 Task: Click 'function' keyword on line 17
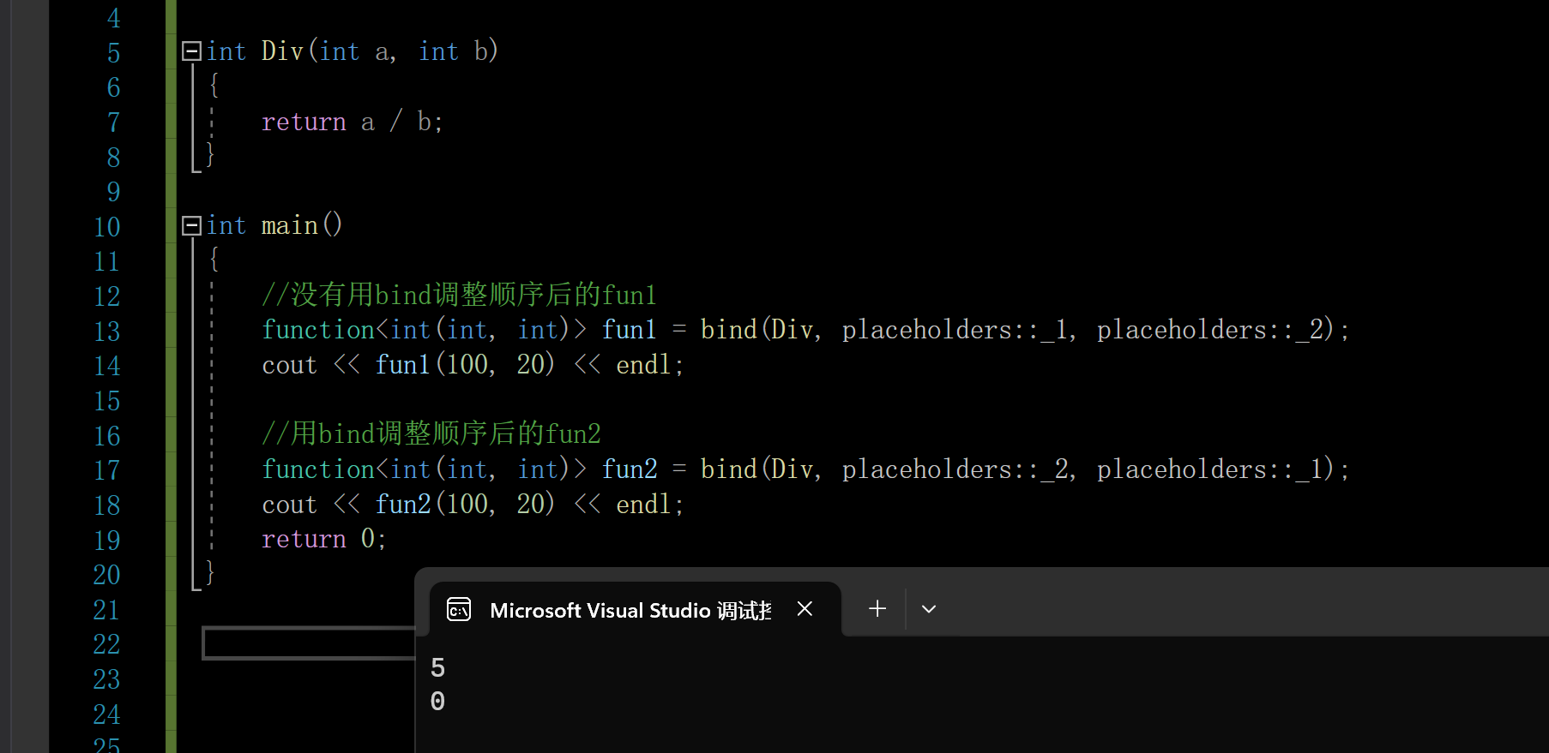(x=317, y=469)
